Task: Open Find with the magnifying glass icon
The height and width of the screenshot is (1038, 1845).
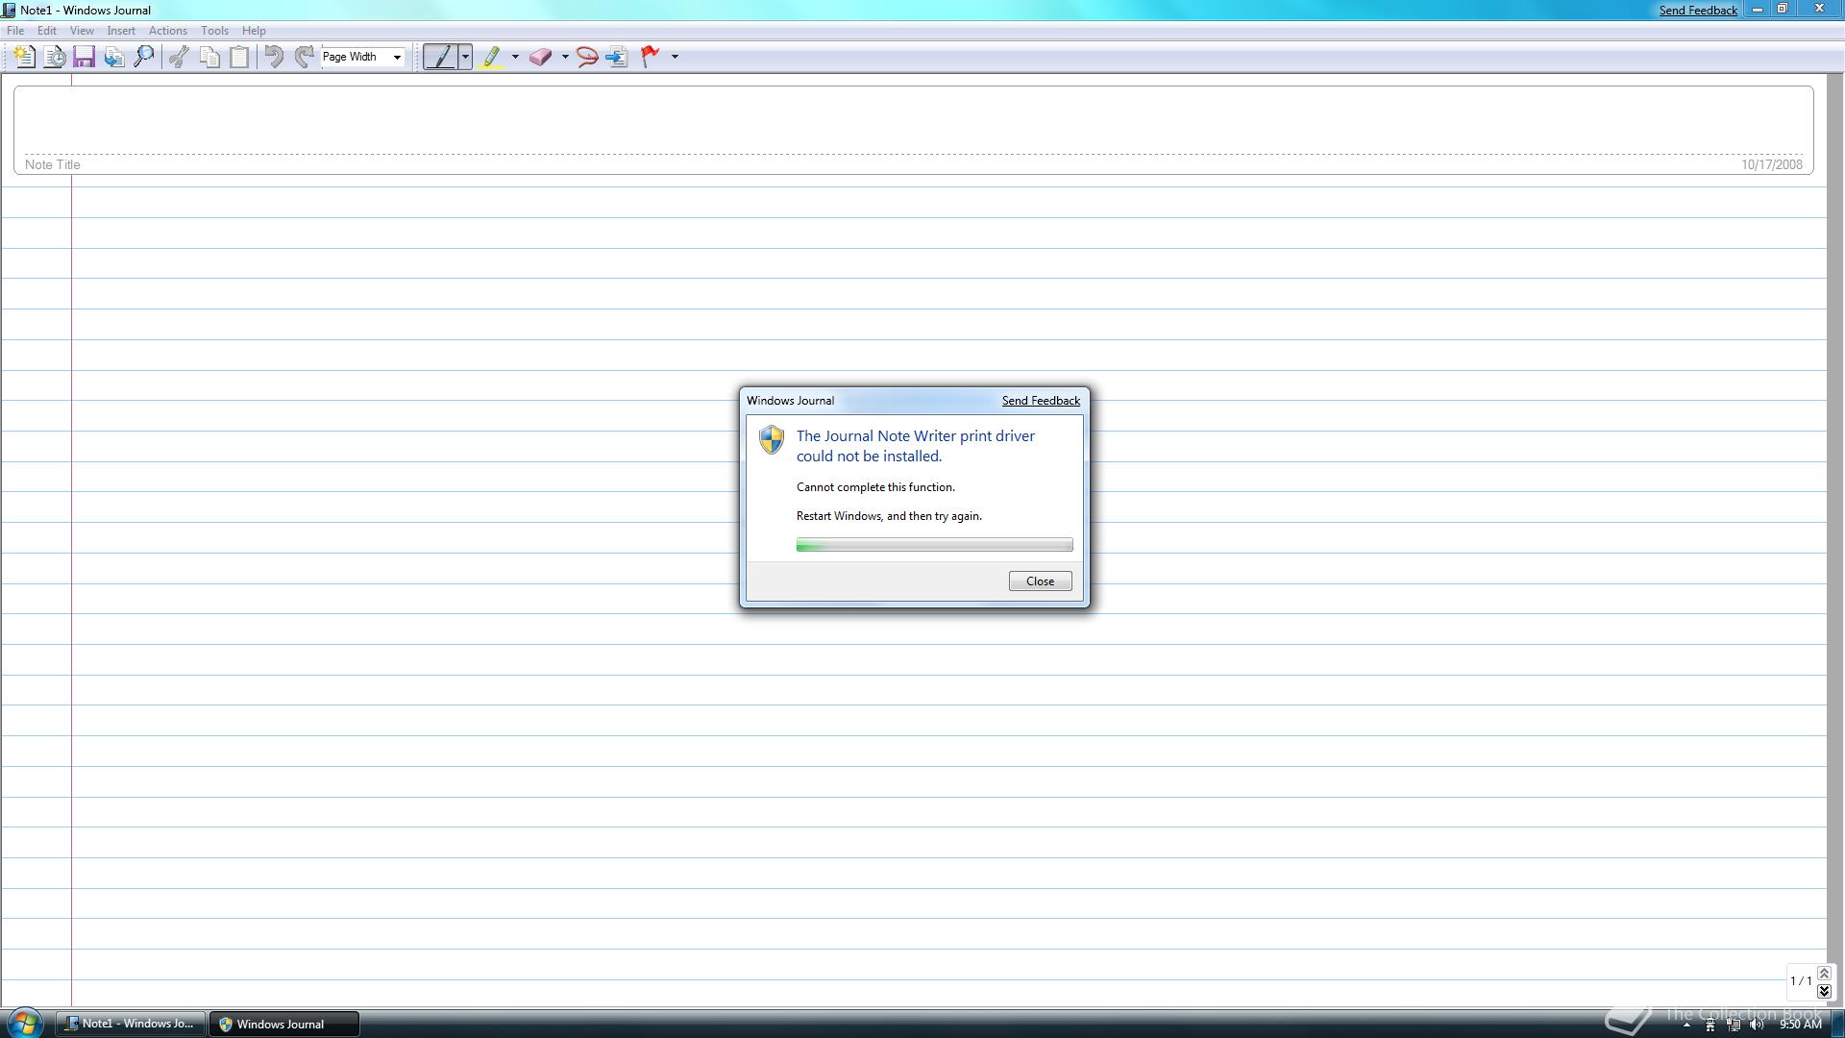Action: (144, 57)
